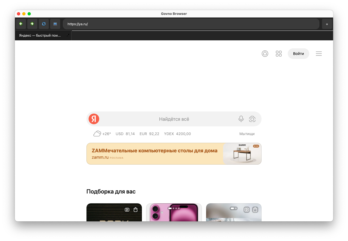This screenshot has height=241, width=348.
Task: Click the video icon on the third grey card
Action: pos(247,210)
